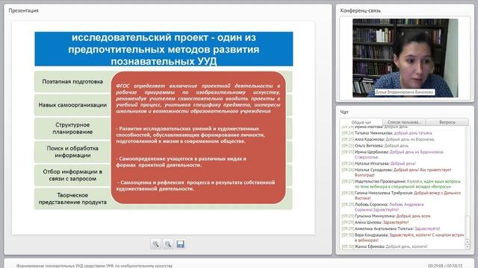The height and width of the screenshot is (268, 478).
Task: Open the Вопросы tab
Action: click(x=447, y=122)
